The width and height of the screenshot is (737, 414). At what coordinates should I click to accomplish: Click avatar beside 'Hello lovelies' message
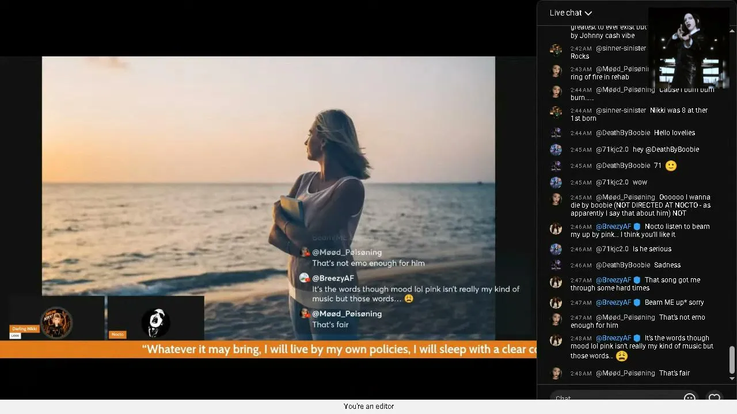pos(556,133)
